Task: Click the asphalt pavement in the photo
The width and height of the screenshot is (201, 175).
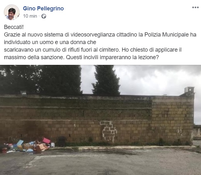Action: pyautogui.click(x=100, y=163)
